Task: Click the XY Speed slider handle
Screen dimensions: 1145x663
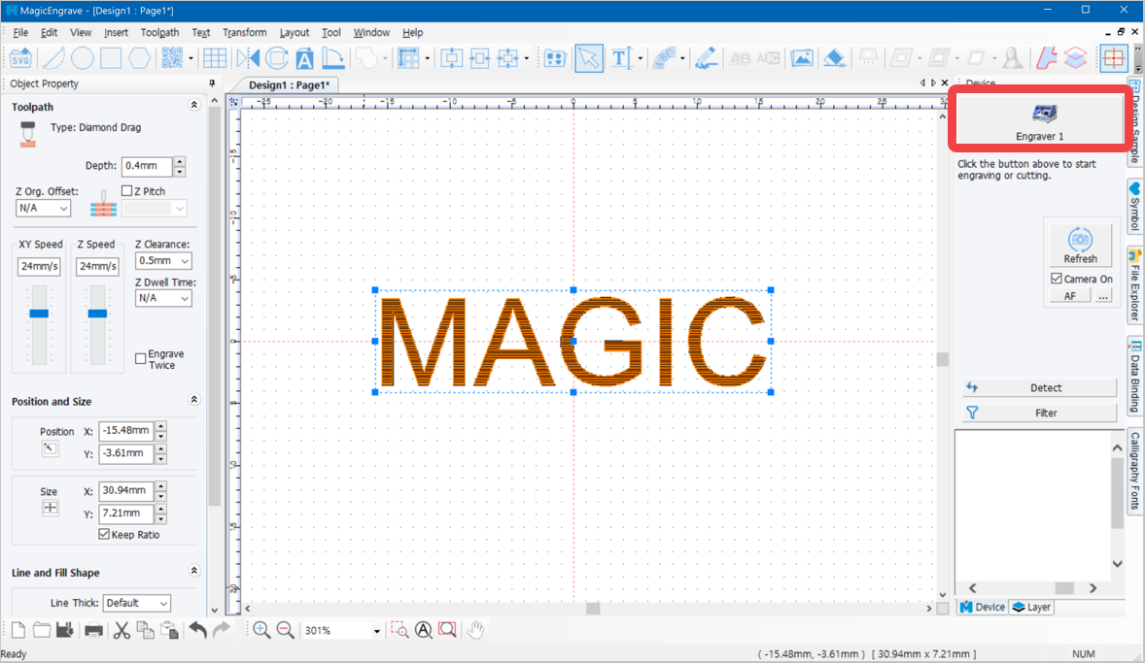Action: point(40,314)
